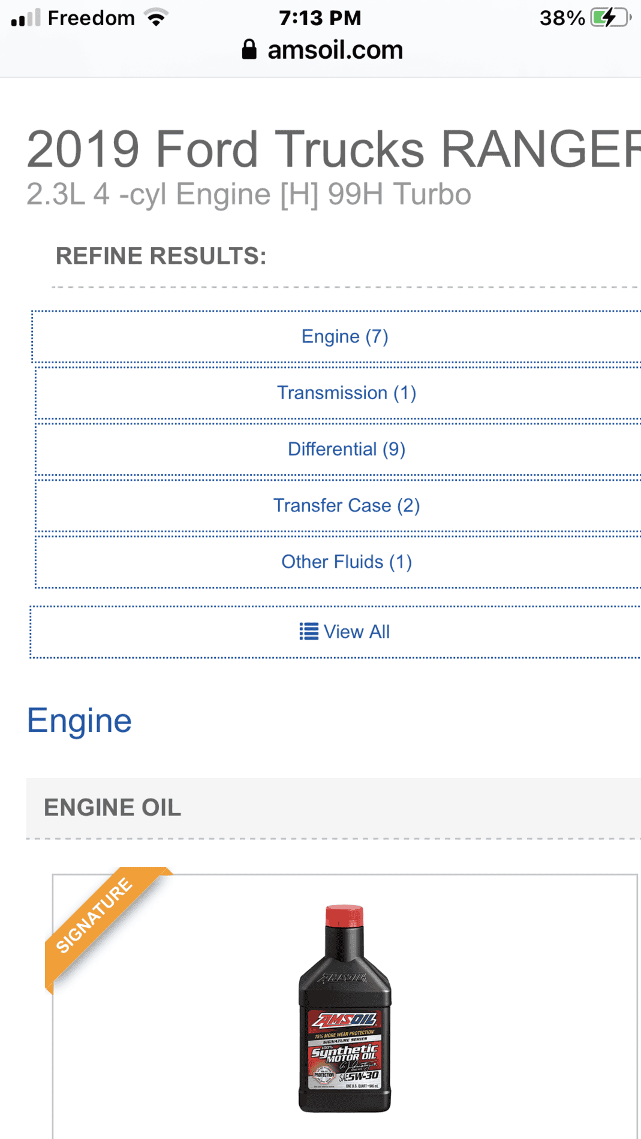Tap the battery charging icon
Image resolution: width=641 pixels, height=1139 pixels.
[611, 17]
